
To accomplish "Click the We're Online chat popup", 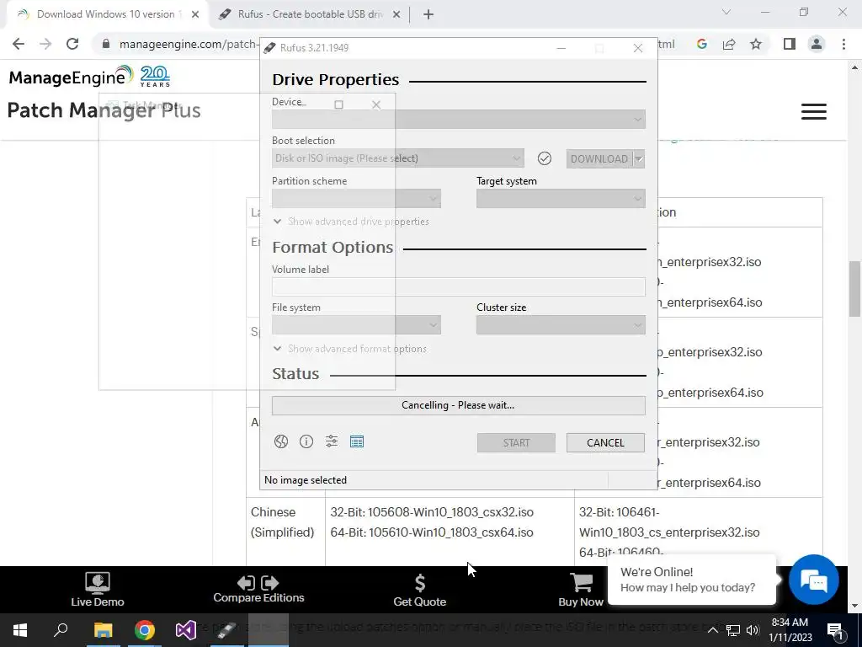I will coord(692,580).
